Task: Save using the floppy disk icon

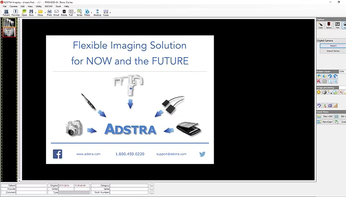Action: [31, 12]
